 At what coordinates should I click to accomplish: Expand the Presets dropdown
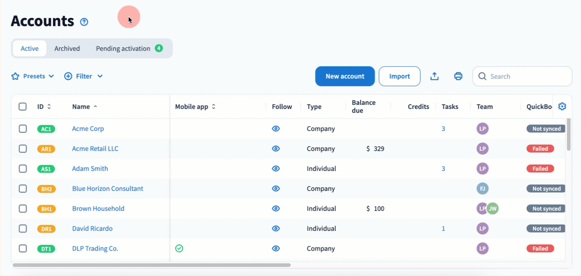pyautogui.click(x=33, y=76)
